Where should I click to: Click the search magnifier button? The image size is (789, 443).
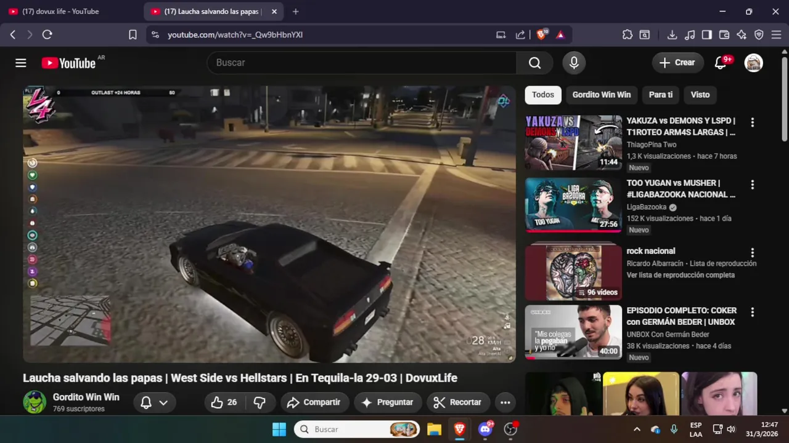click(x=534, y=63)
